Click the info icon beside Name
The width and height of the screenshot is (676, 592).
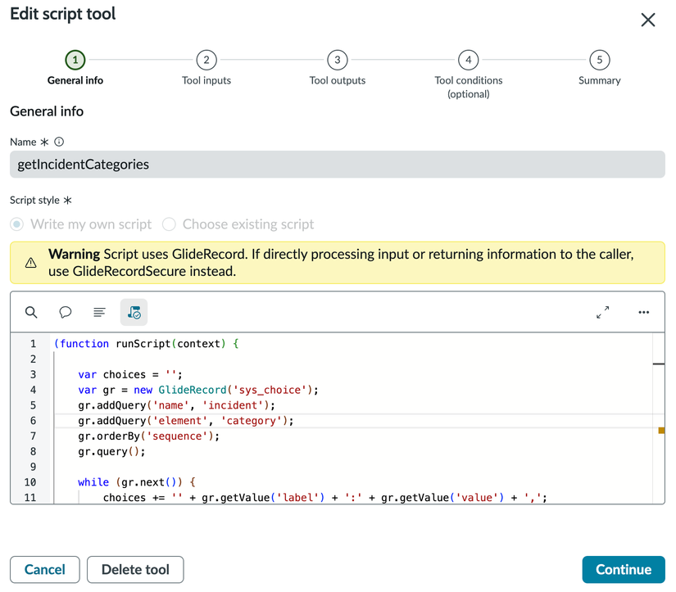pyautogui.click(x=59, y=142)
